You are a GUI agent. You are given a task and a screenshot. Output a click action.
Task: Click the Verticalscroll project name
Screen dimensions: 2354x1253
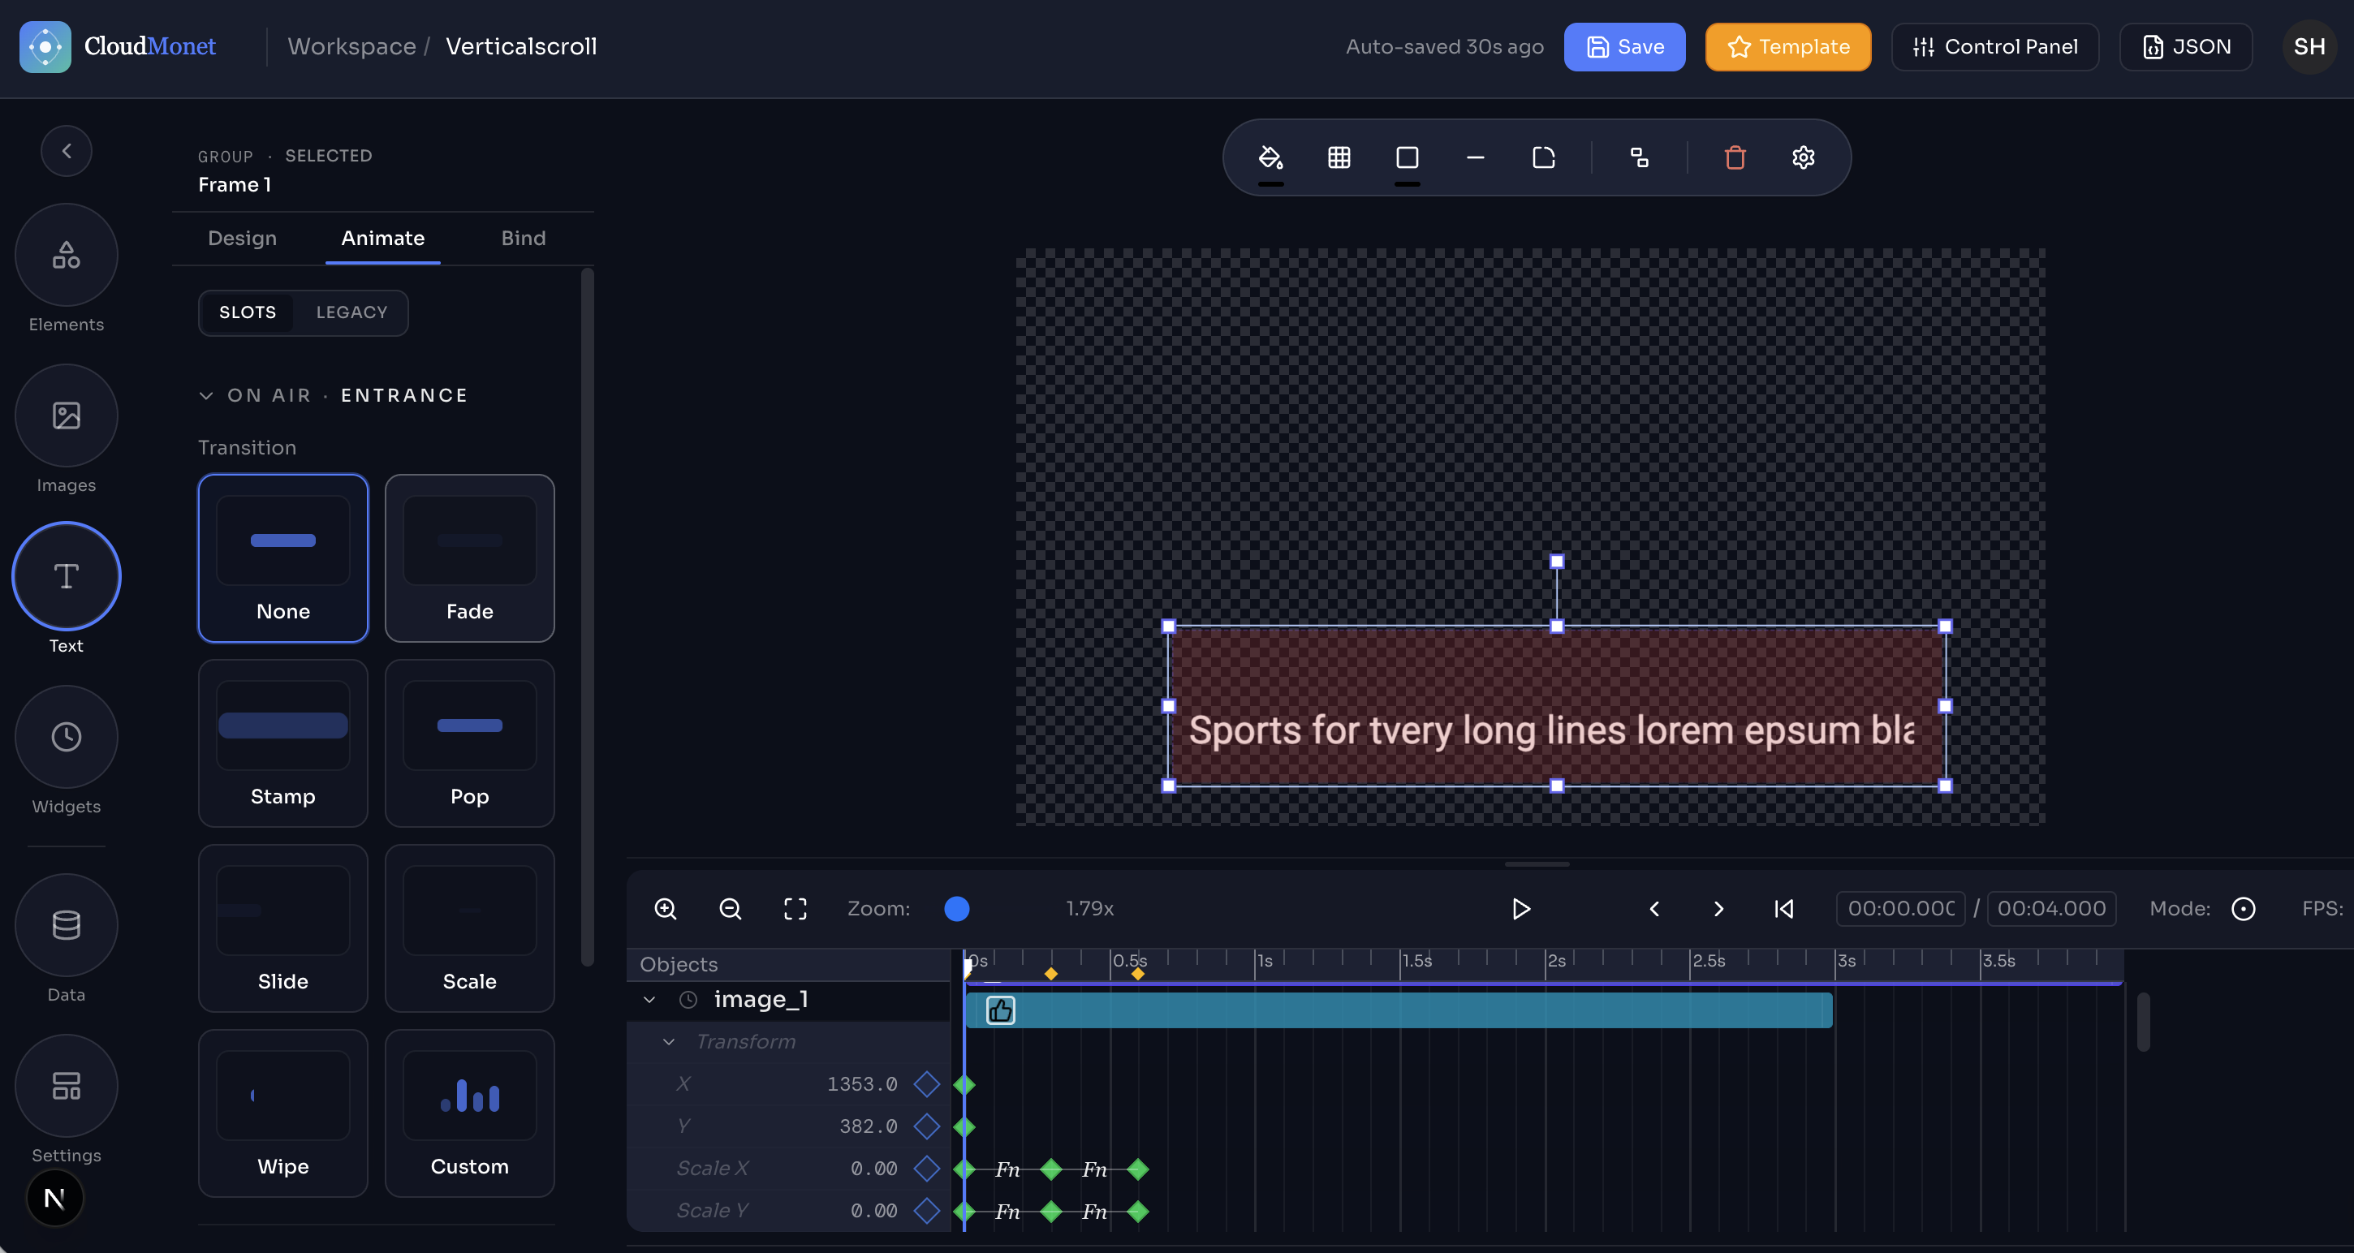point(521,46)
